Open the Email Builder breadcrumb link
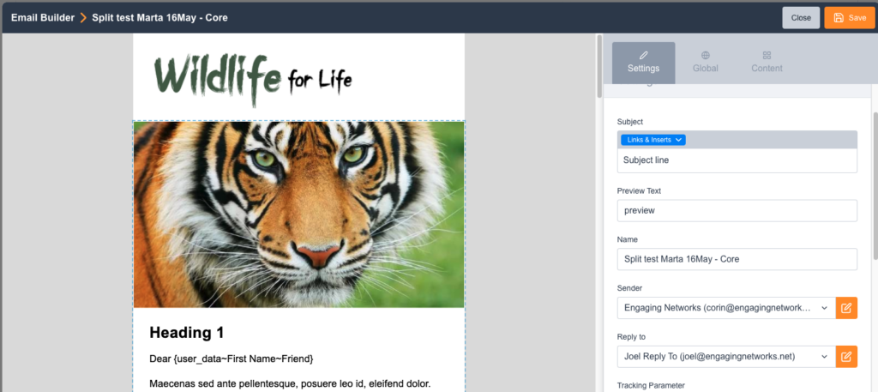 pos(41,18)
